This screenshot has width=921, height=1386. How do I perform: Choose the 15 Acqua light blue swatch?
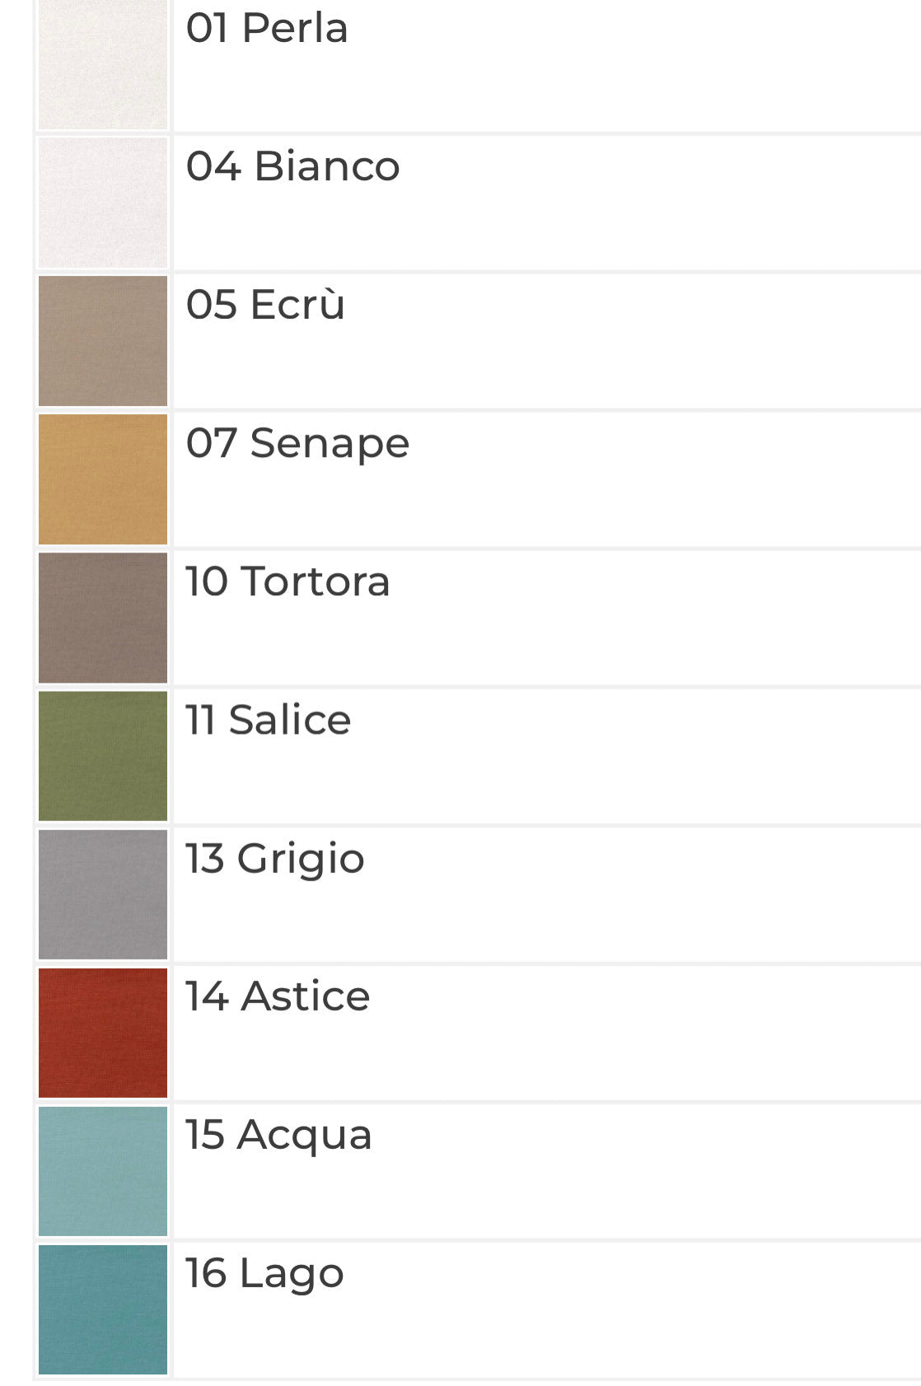click(x=103, y=1171)
